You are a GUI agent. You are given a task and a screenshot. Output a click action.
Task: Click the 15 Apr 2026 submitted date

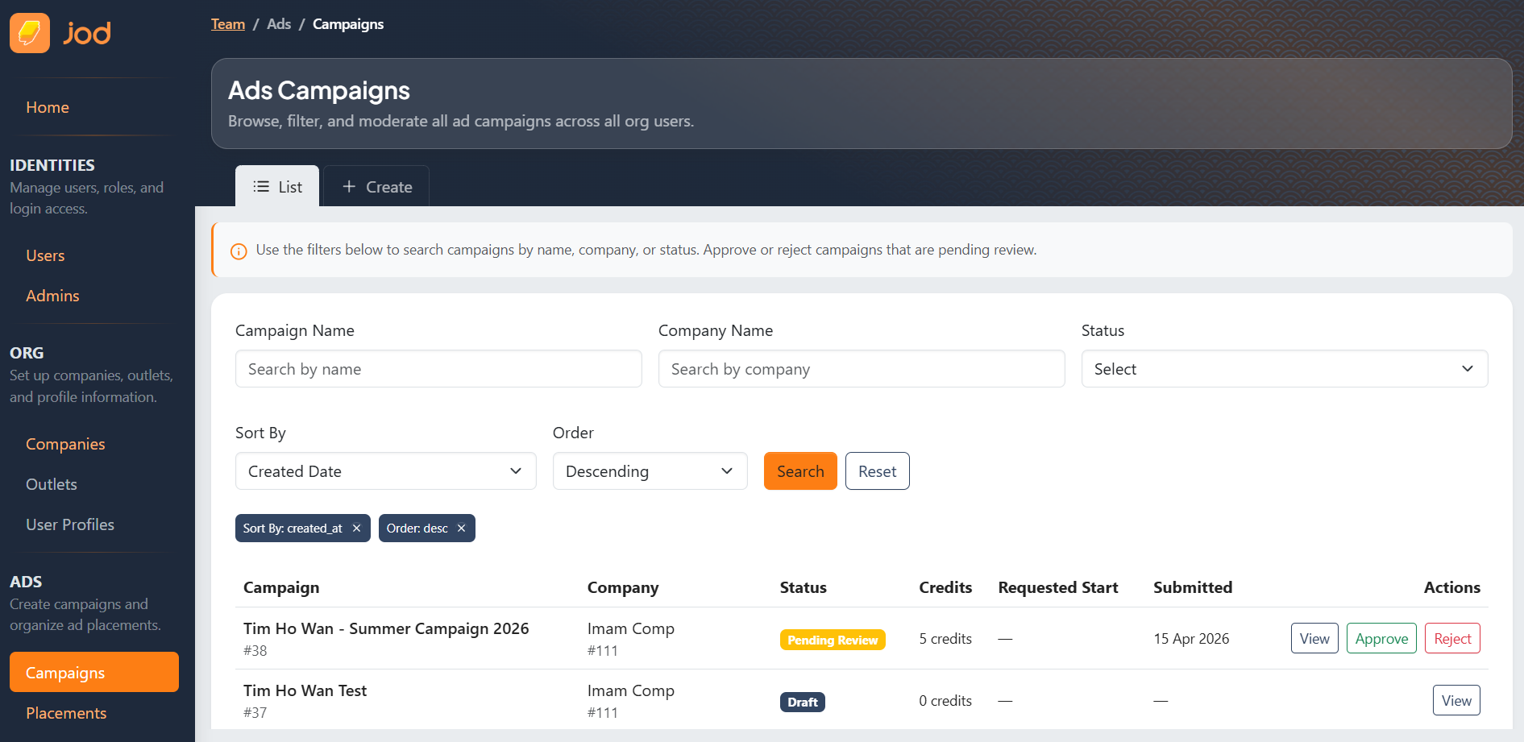coord(1191,639)
